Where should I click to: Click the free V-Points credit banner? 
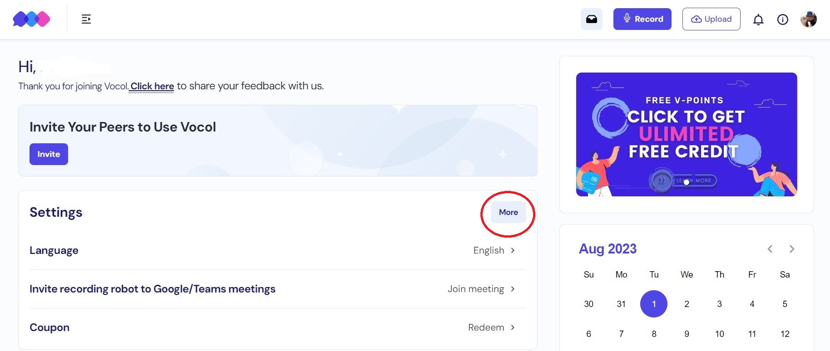[687, 134]
